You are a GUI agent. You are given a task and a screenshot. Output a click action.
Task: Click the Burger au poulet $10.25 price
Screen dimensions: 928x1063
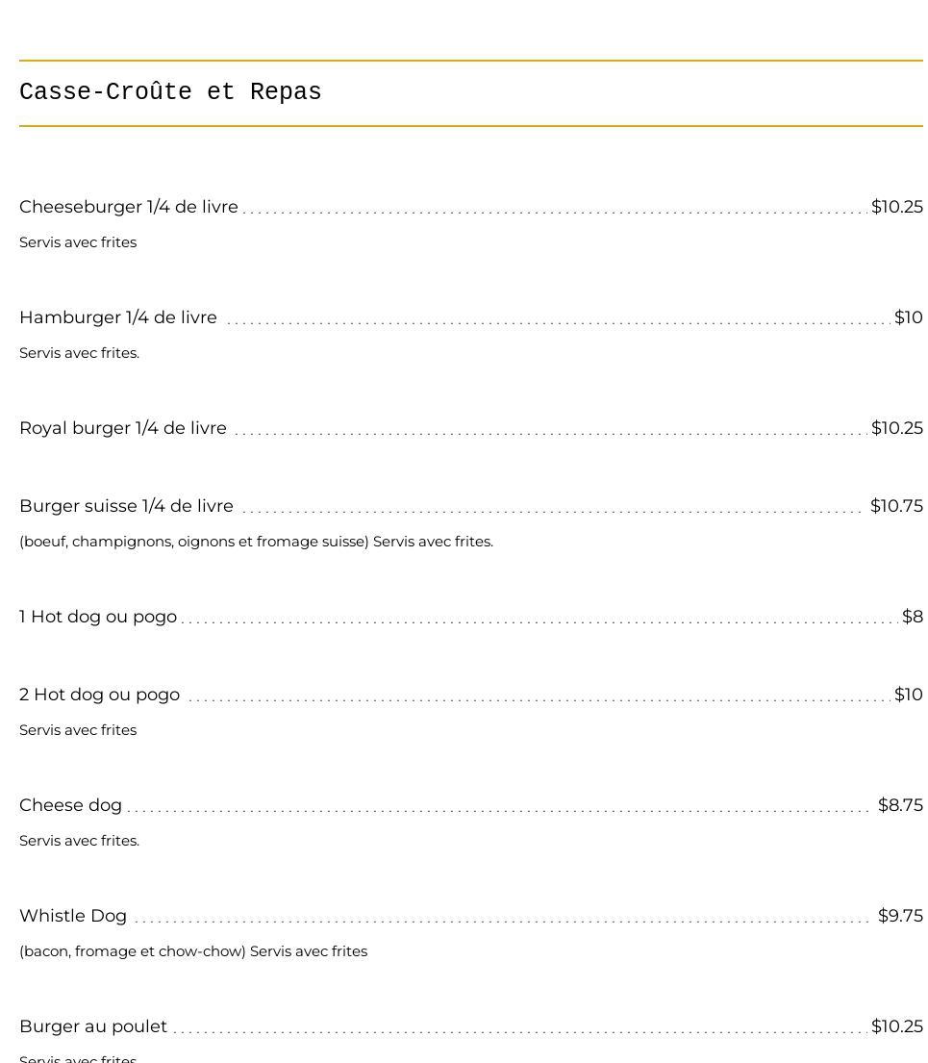(897, 1026)
